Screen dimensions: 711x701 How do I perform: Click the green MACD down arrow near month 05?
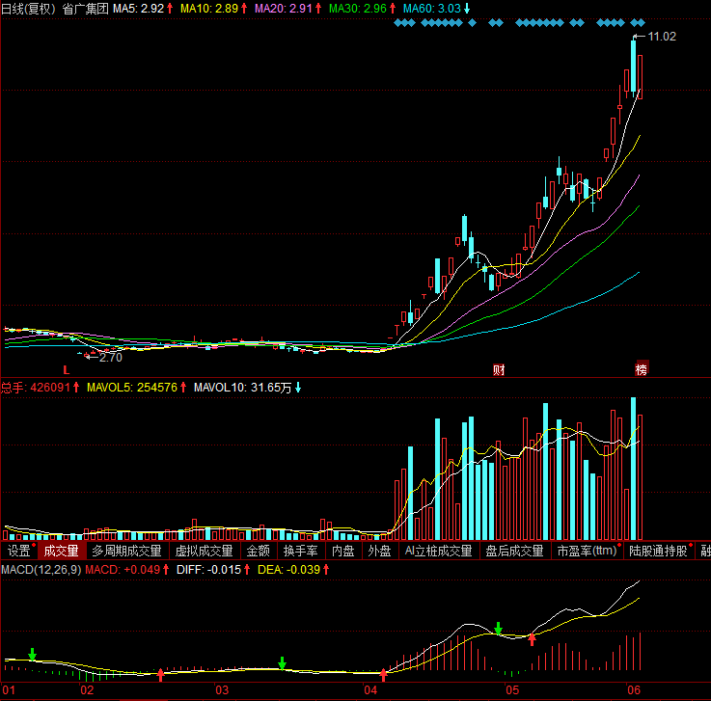tap(499, 629)
